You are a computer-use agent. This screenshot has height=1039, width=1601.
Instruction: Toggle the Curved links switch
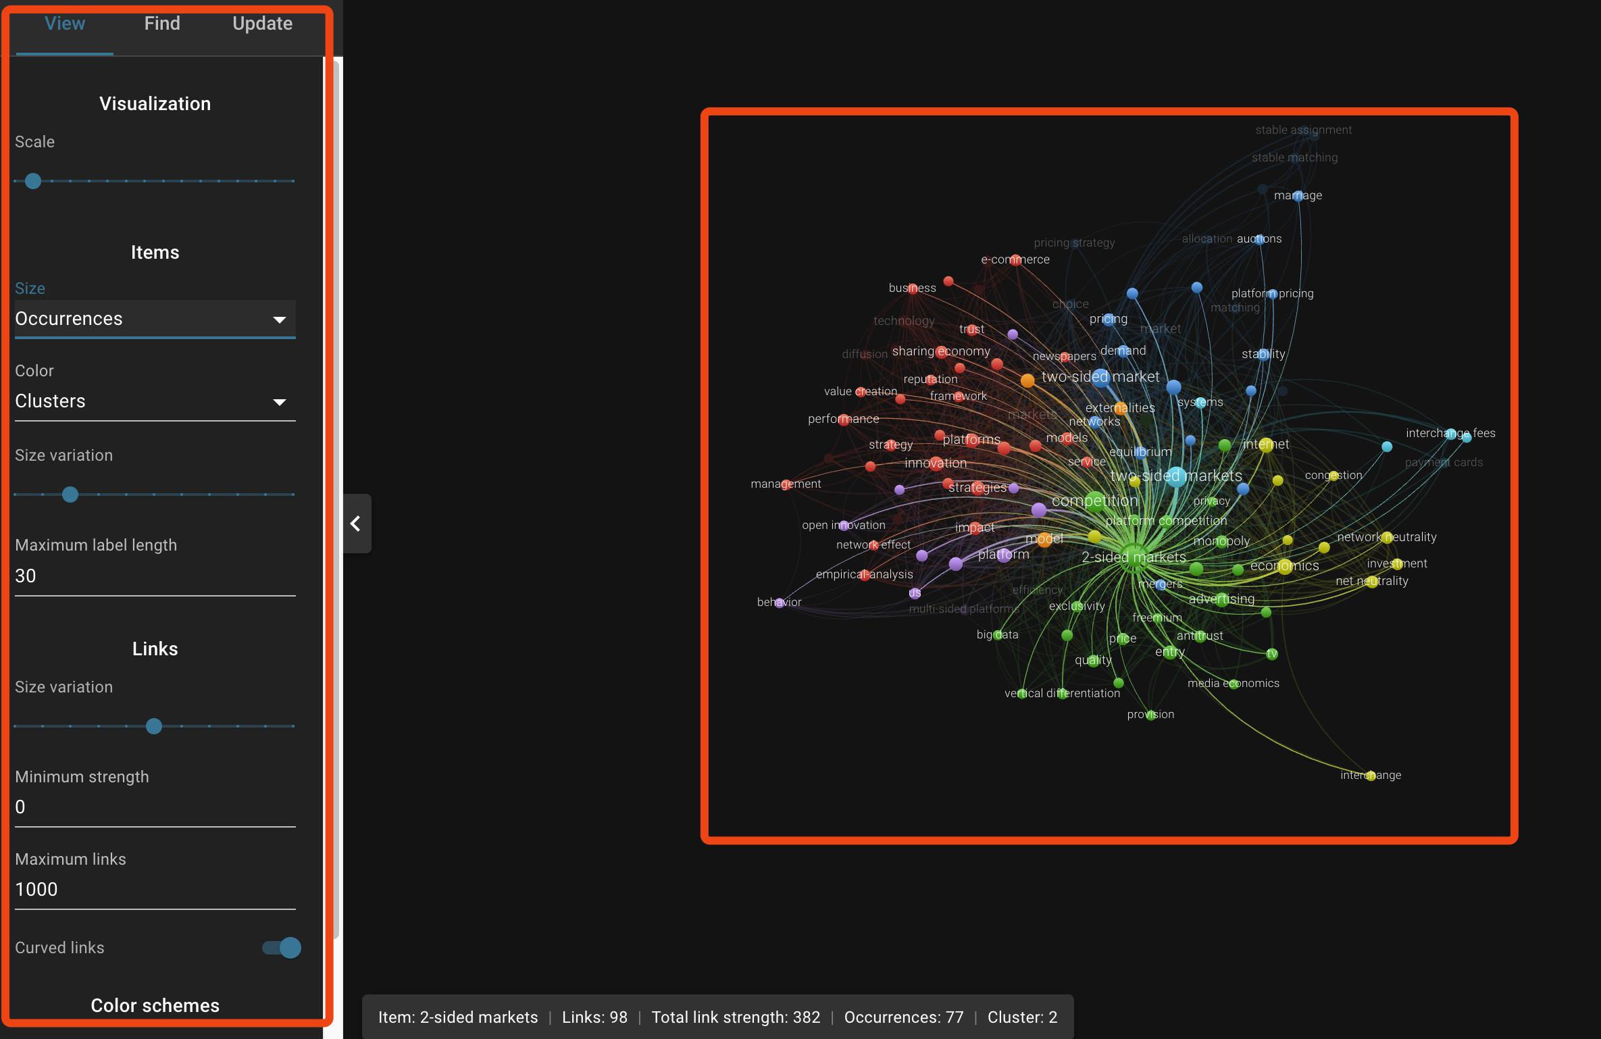tap(282, 948)
